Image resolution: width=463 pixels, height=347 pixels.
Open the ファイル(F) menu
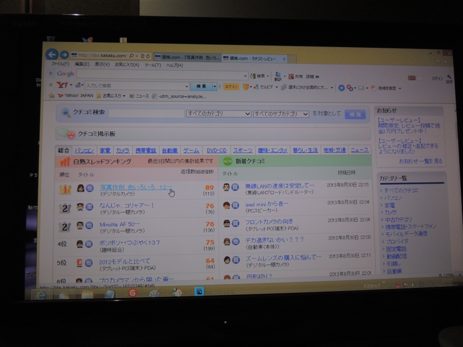(60, 64)
